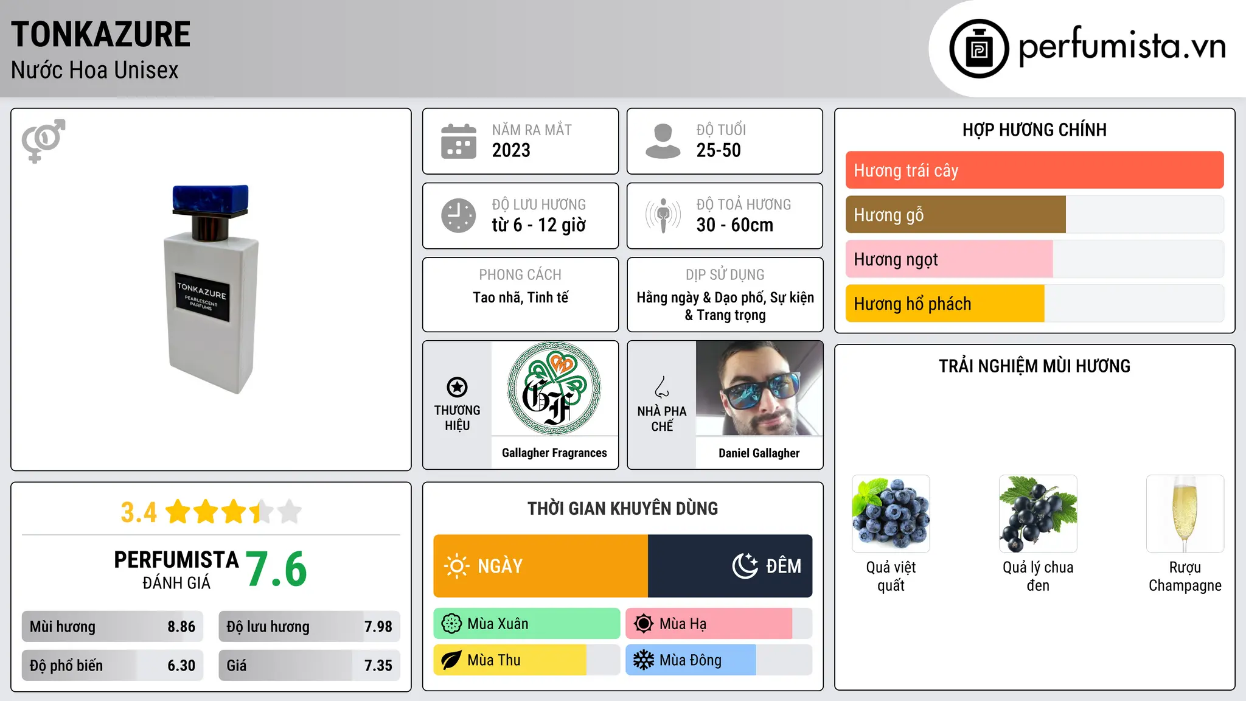Screen dimensions: 1246x701
Task: Click the projection value 30 - 60cm
Action: tap(735, 225)
